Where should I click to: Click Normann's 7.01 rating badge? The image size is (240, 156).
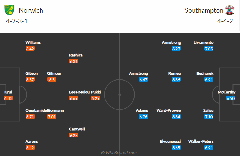pos(52,117)
